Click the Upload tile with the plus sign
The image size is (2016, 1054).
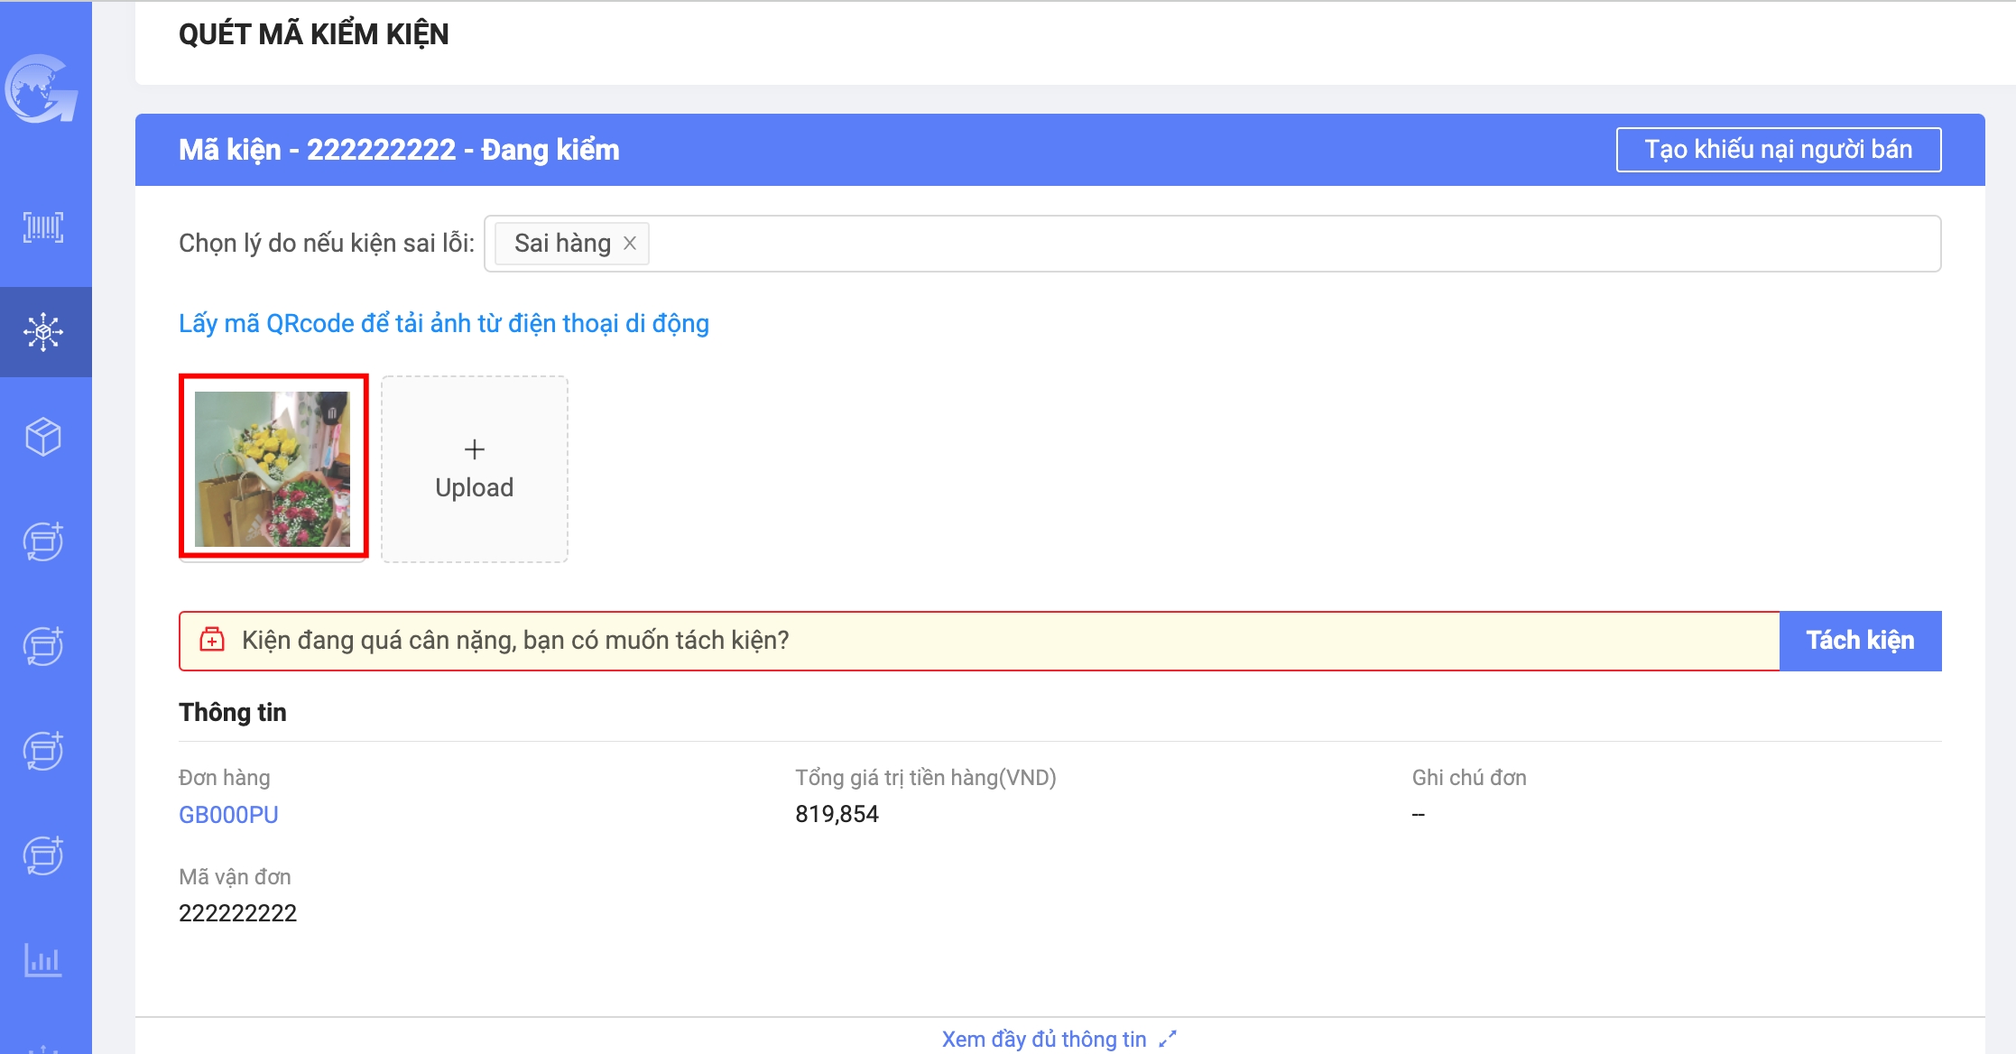(x=475, y=469)
